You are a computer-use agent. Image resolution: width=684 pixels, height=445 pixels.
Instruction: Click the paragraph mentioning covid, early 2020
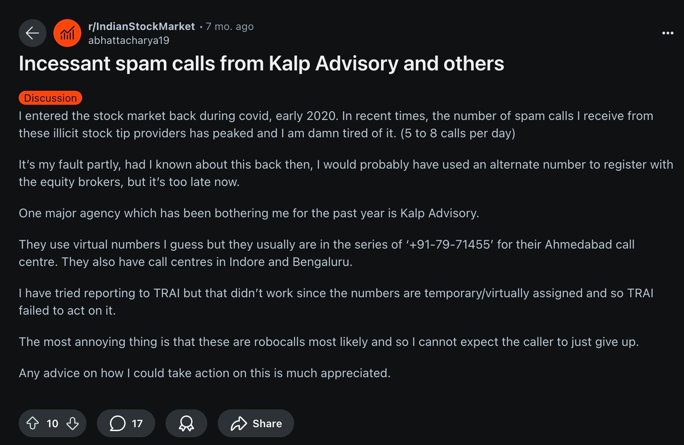click(x=335, y=124)
